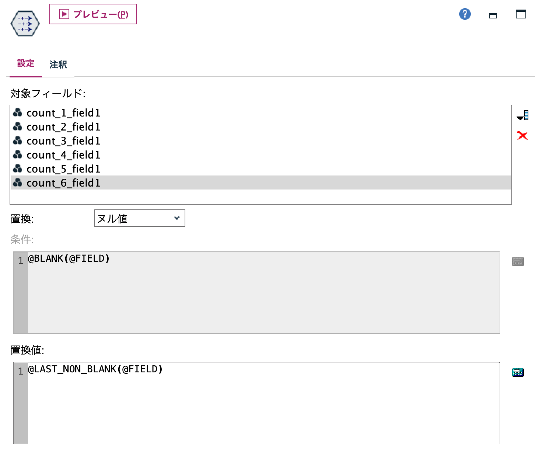Open expression builder for replacement value
Viewport: 535px width, 452px height.
point(518,372)
